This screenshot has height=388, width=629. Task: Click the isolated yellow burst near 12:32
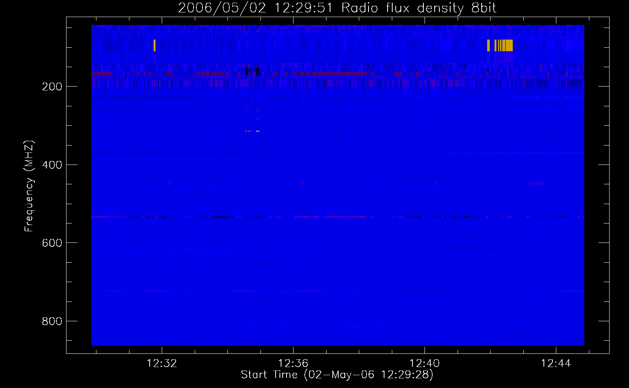[154, 45]
